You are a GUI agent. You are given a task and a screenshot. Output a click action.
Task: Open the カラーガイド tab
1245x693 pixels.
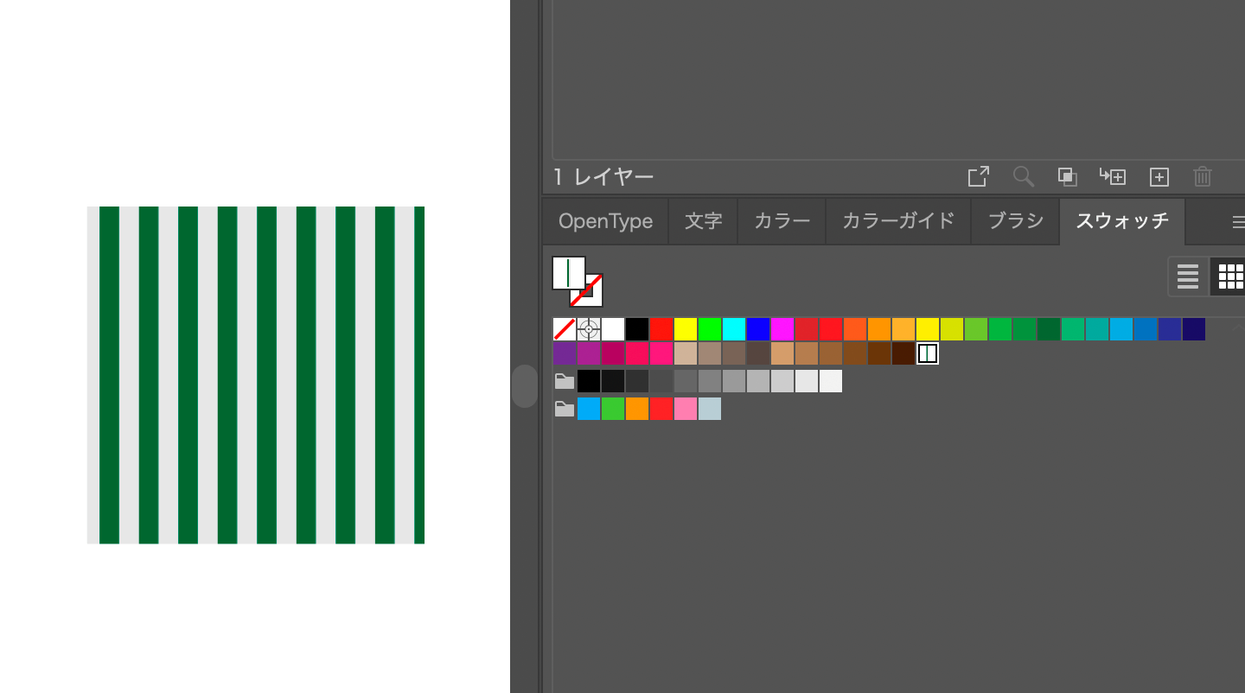click(x=899, y=221)
